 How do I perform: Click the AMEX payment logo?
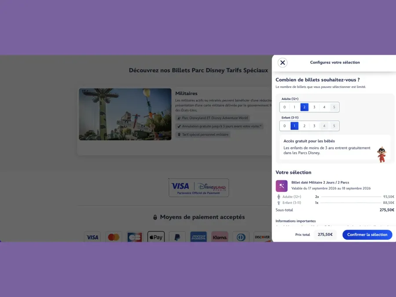(198, 237)
